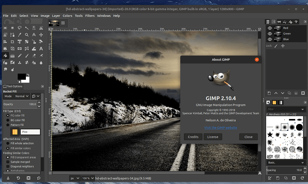Select the Paintbrush tool
This screenshot has width=308, height=184.
pos(27,56)
